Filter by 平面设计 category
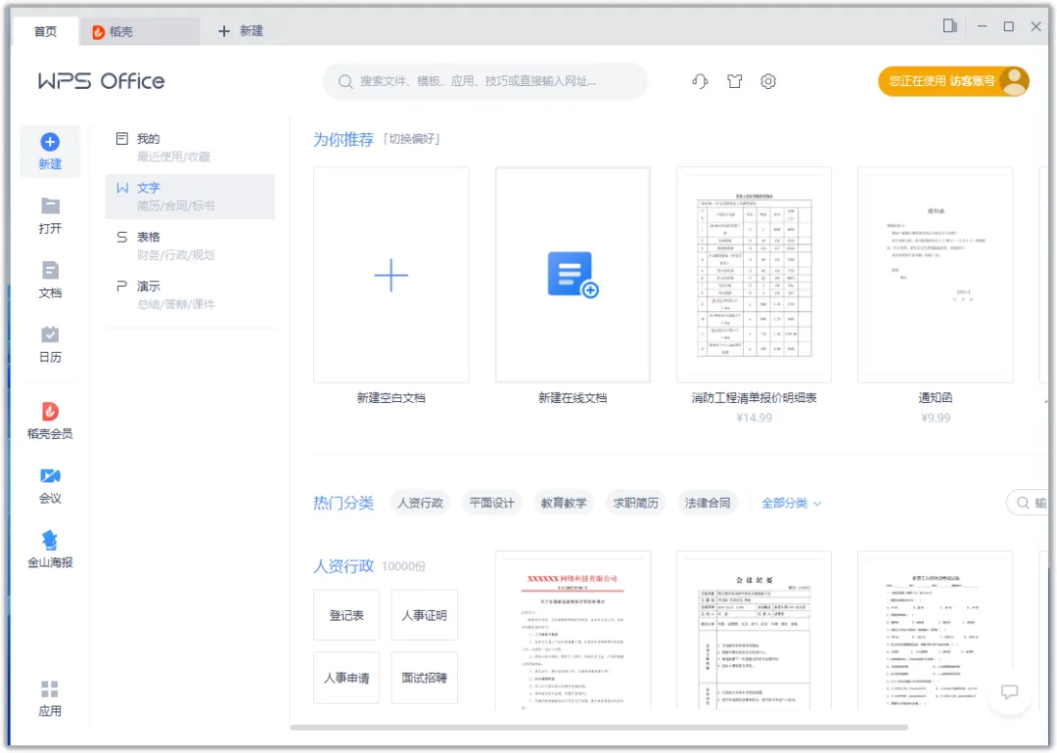This screenshot has height=753, width=1057. point(492,503)
